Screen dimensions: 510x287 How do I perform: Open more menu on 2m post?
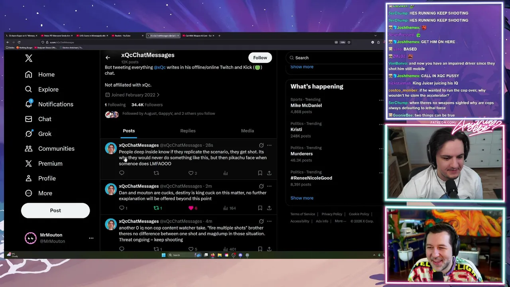pos(269,186)
